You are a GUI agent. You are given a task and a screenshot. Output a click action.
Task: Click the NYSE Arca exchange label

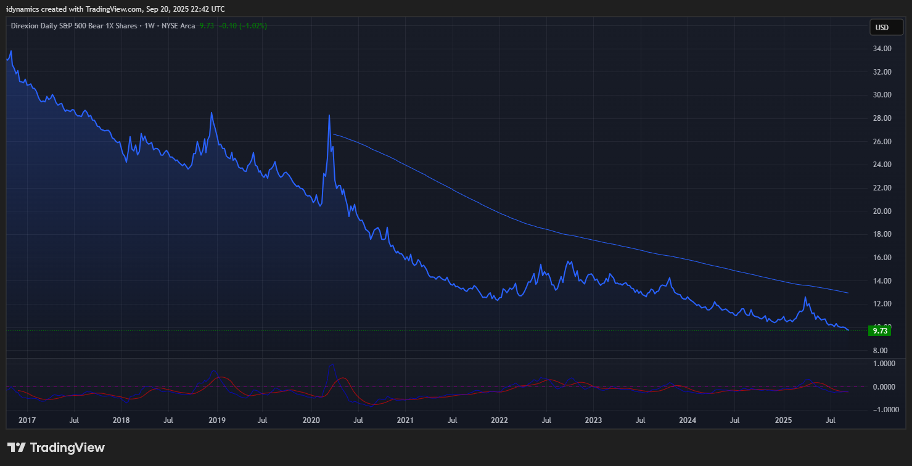click(178, 26)
